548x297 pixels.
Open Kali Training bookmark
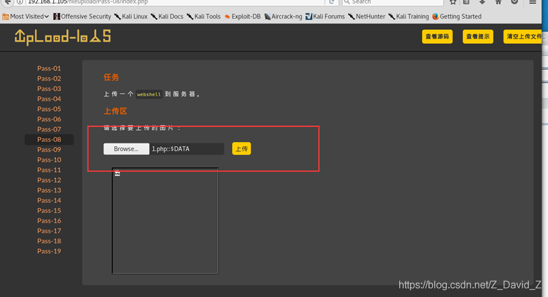pos(409,16)
